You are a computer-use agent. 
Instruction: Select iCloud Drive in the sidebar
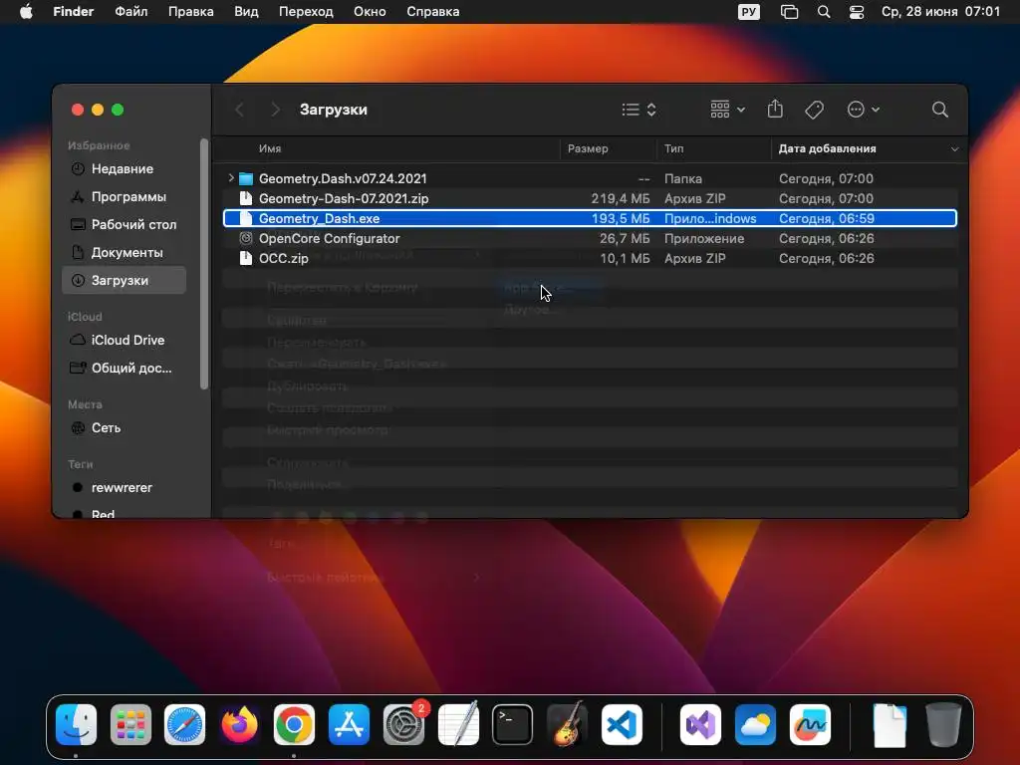coord(124,341)
